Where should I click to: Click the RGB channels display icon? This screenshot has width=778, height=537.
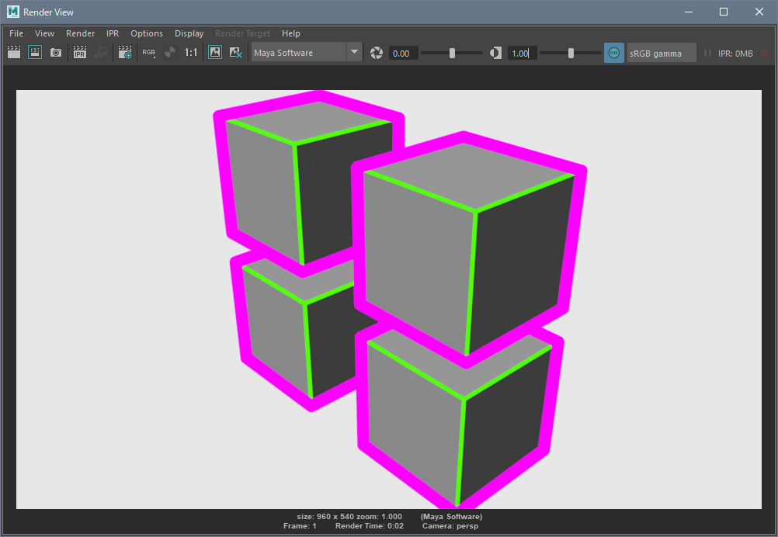(x=148, y=53)
